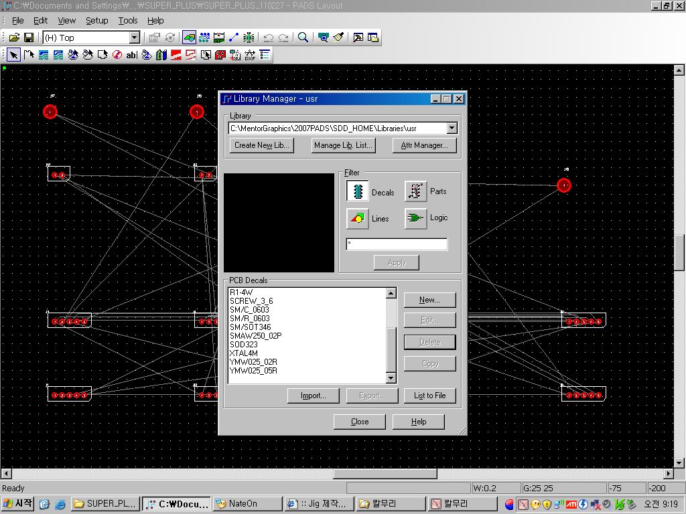Click the Save diskette icon
686x514 pixels.
click(x=29, y=37)
